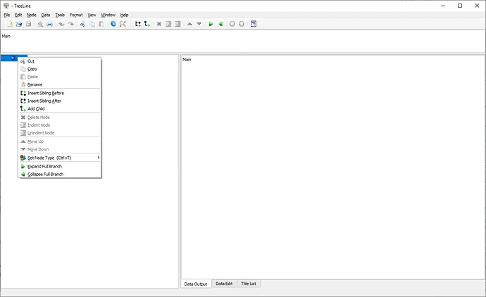The image size is (486, 297).
Task: Click the Insert Sibling toolbar icon
Action: click(x=137, y=24)
